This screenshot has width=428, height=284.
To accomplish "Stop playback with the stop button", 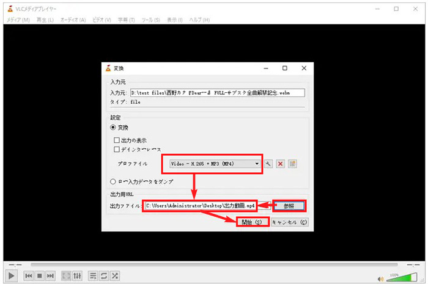I will pyautogui.click(x=40, y=276).
